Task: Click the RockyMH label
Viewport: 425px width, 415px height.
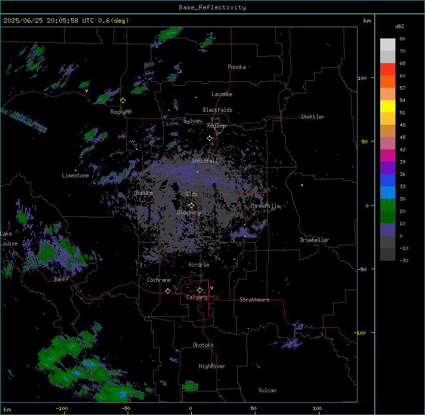Action: click(121, 112)
